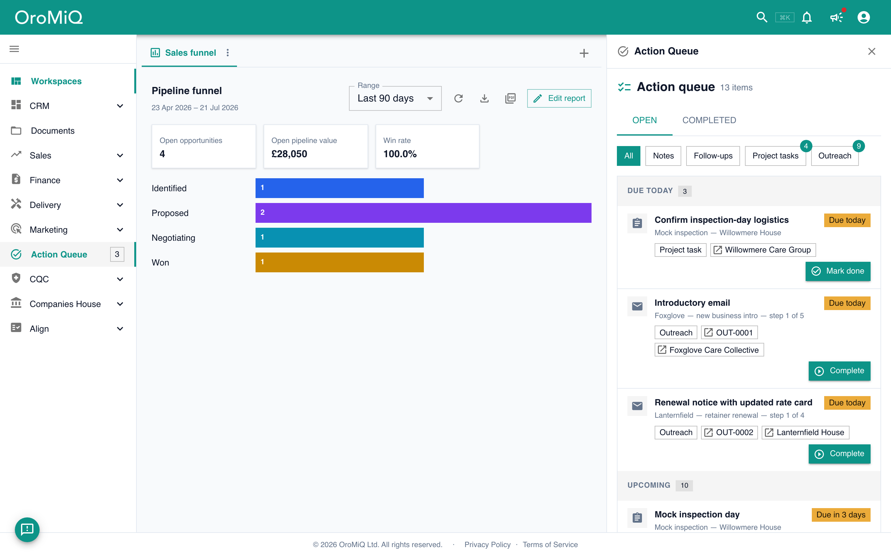
Task: Open Action Queue in the sidebar
Action: [x=68, y=254]
